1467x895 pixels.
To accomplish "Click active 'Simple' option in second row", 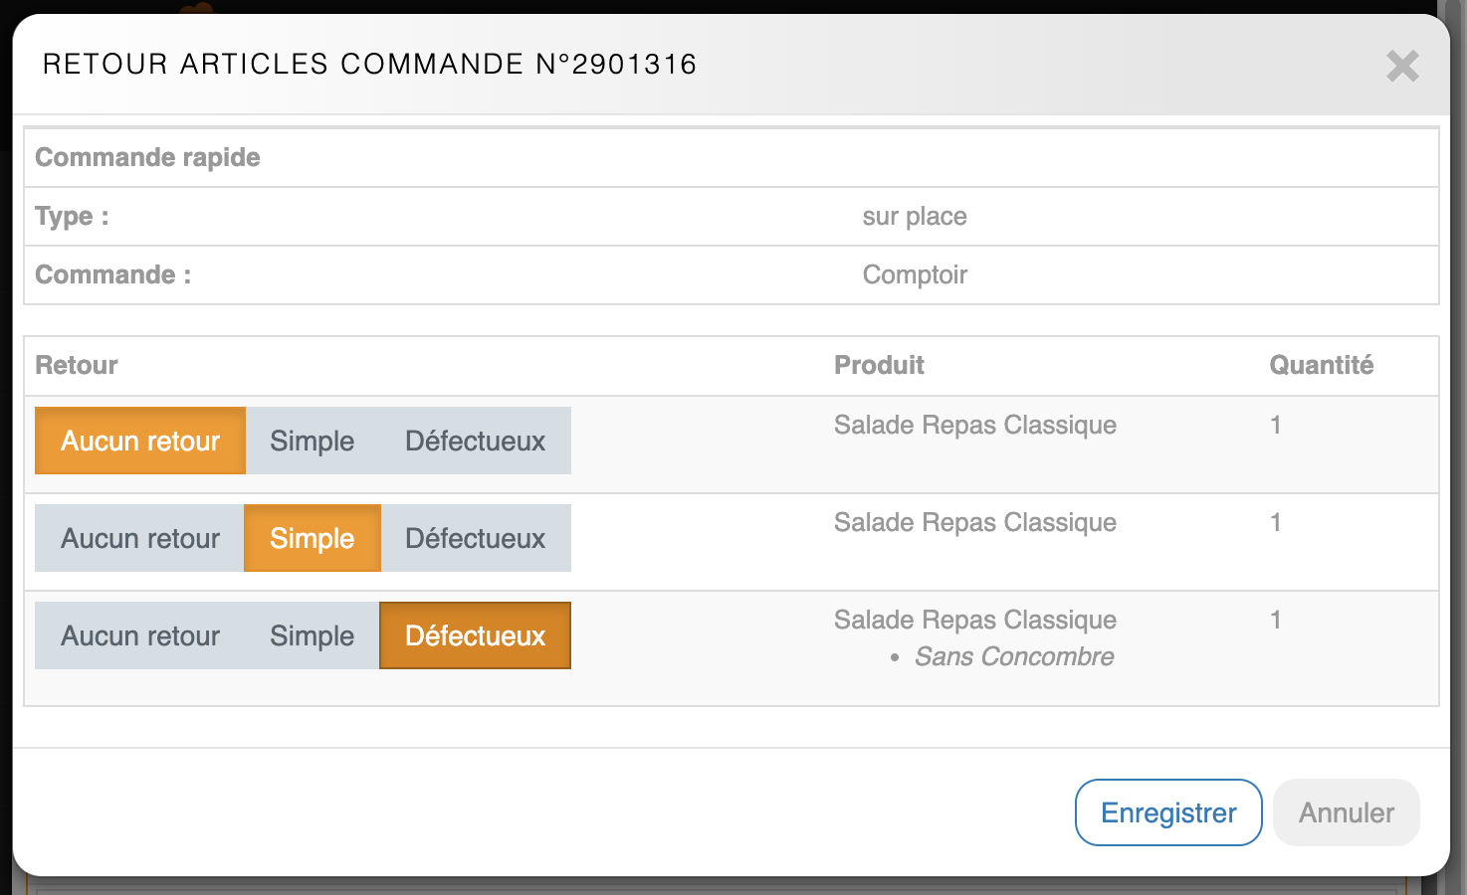I will [312, 538].
